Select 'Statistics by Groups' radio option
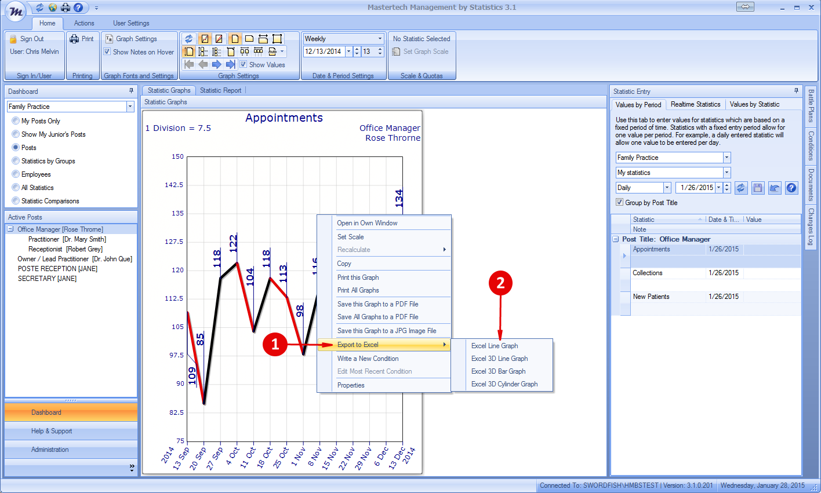 coord(16,161)
